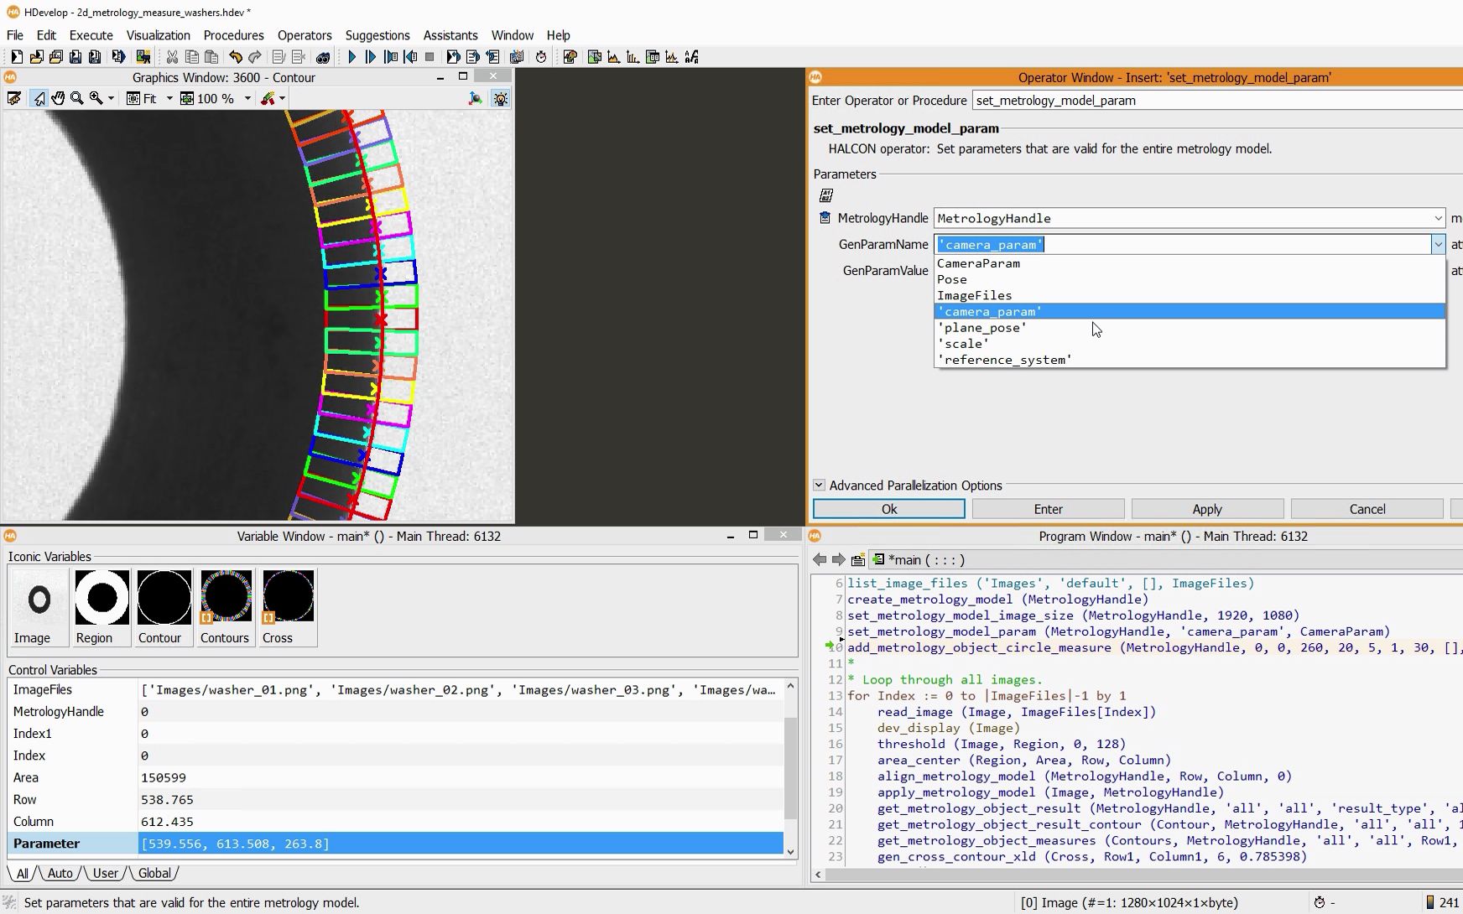The width and height of the screenshot is (1463, 914).
Task: Open the zoom percentage dropdown in Graphics Window
Action: (248, 99)
